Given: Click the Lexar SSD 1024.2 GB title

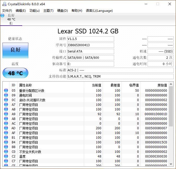Looking at the screenshot, I should 88,31.
